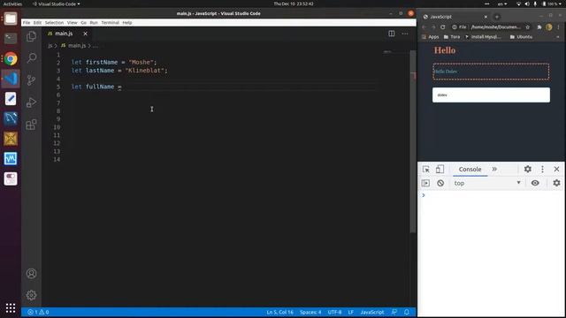Click line 5 with let fullName
566x318 pixels.
pos(96,87)
